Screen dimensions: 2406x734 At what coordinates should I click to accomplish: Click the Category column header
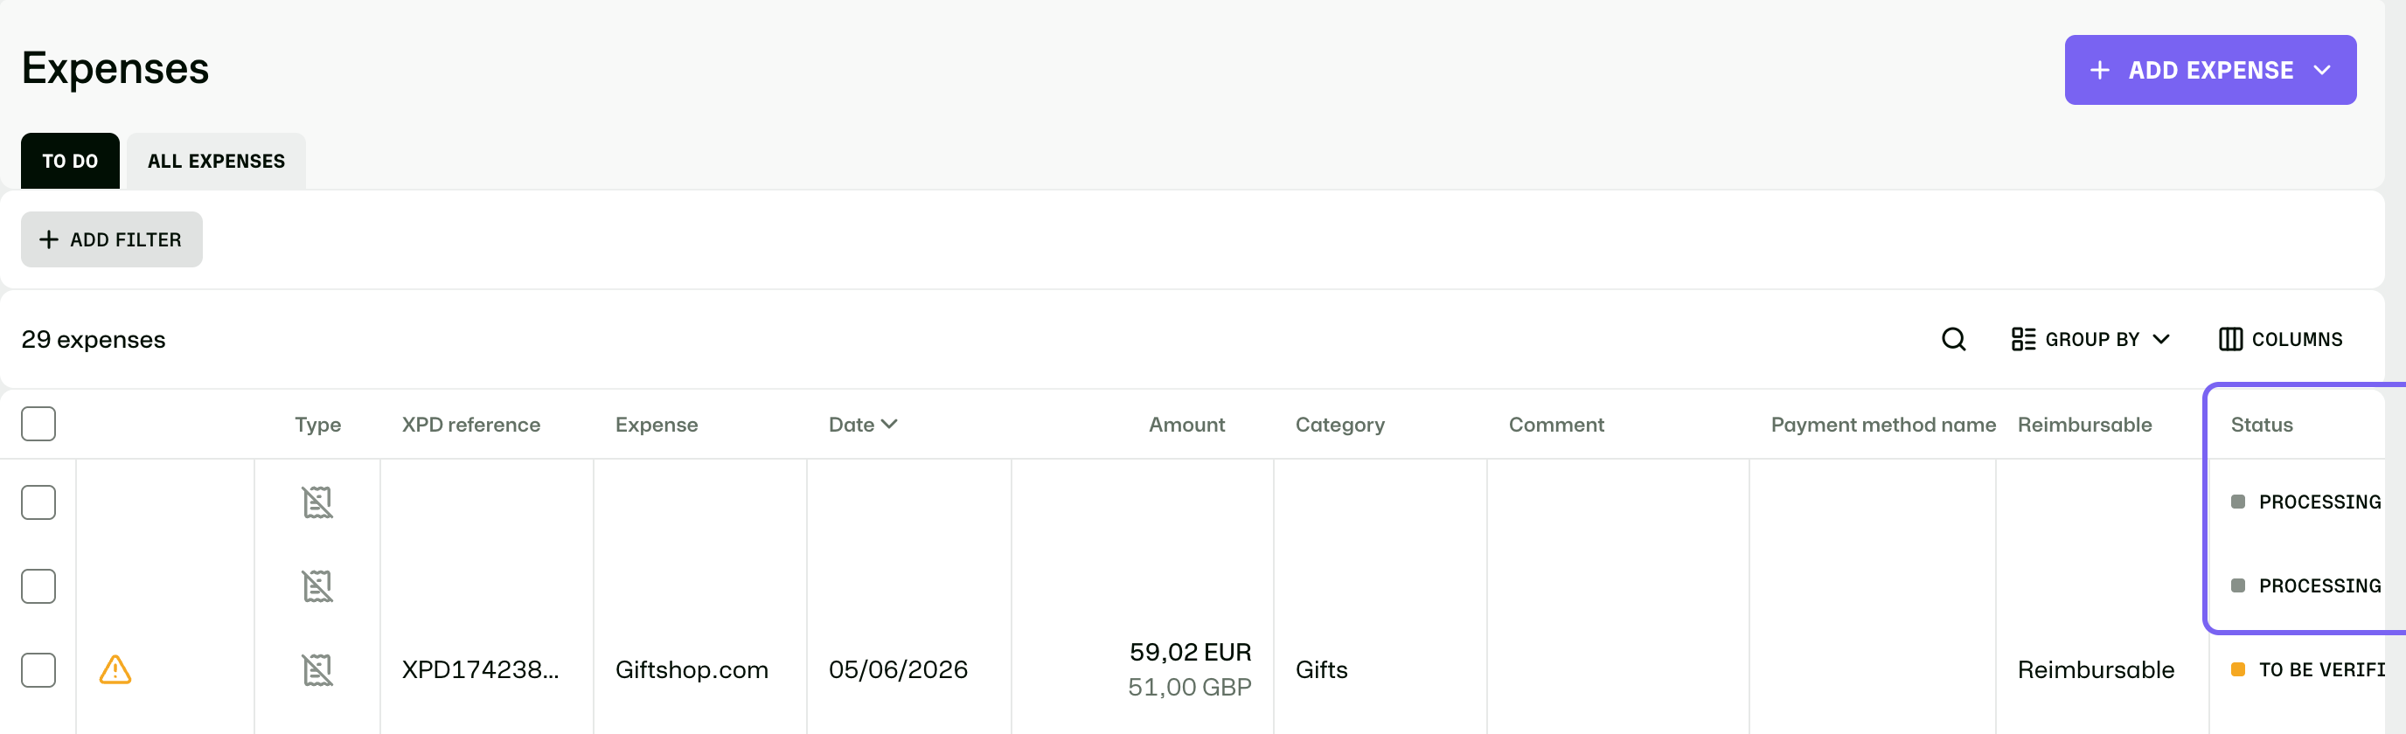1339,425
